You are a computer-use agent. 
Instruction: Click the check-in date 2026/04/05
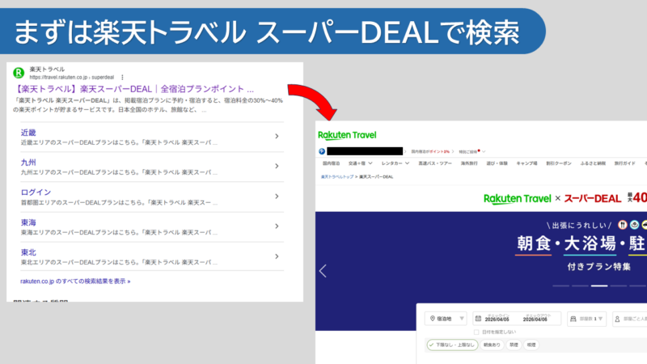point(497,320)
